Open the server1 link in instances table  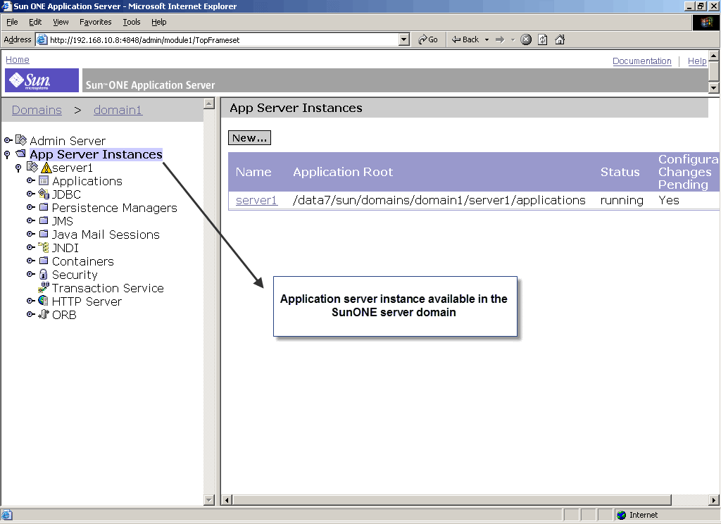(x=256, y=200)
